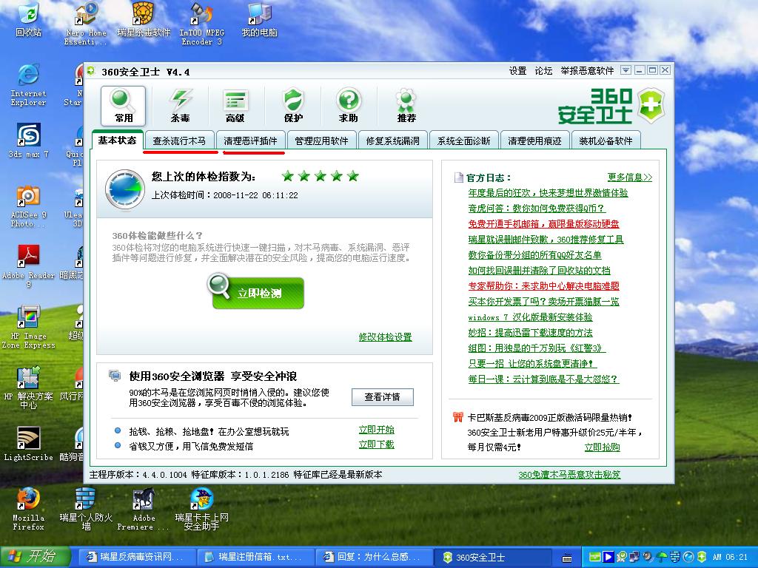Select the 常用 toolbar icon
Image resolution: width=758 pixels, height=568 pixels.
tap(124, 106)
